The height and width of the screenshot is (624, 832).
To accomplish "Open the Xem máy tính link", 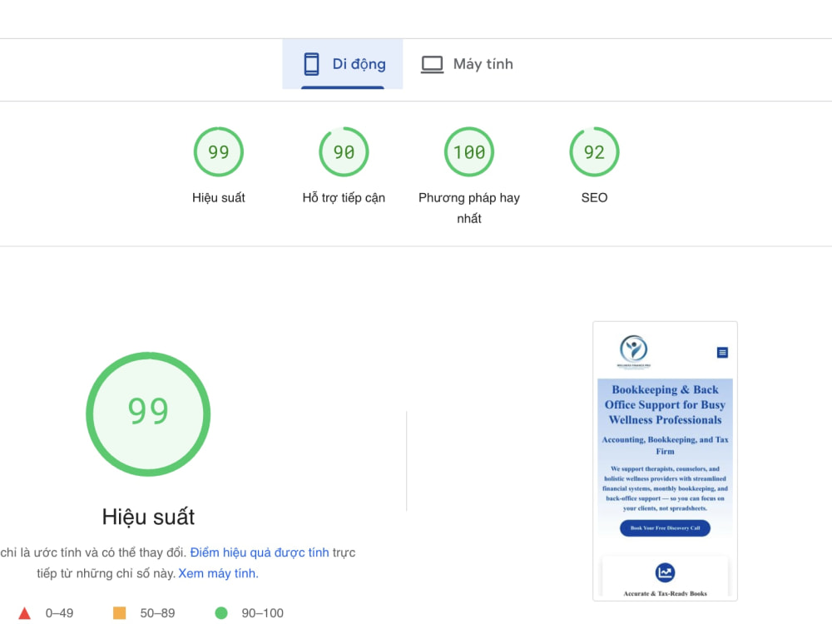I will (x=218, y=573).
